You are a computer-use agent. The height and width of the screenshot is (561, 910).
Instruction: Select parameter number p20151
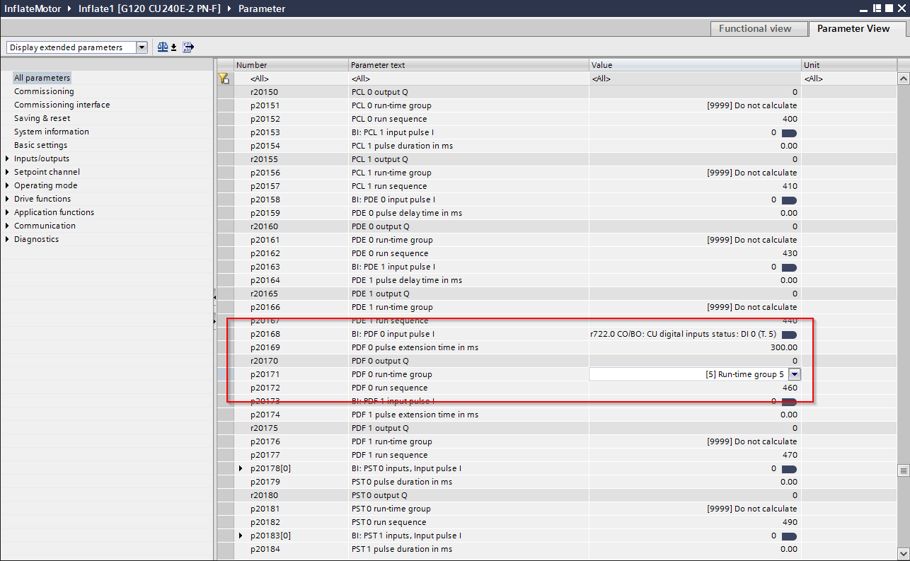(265, 105)
